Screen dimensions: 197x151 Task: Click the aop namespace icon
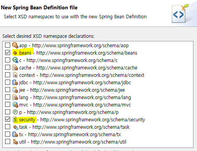click(15, 45)
